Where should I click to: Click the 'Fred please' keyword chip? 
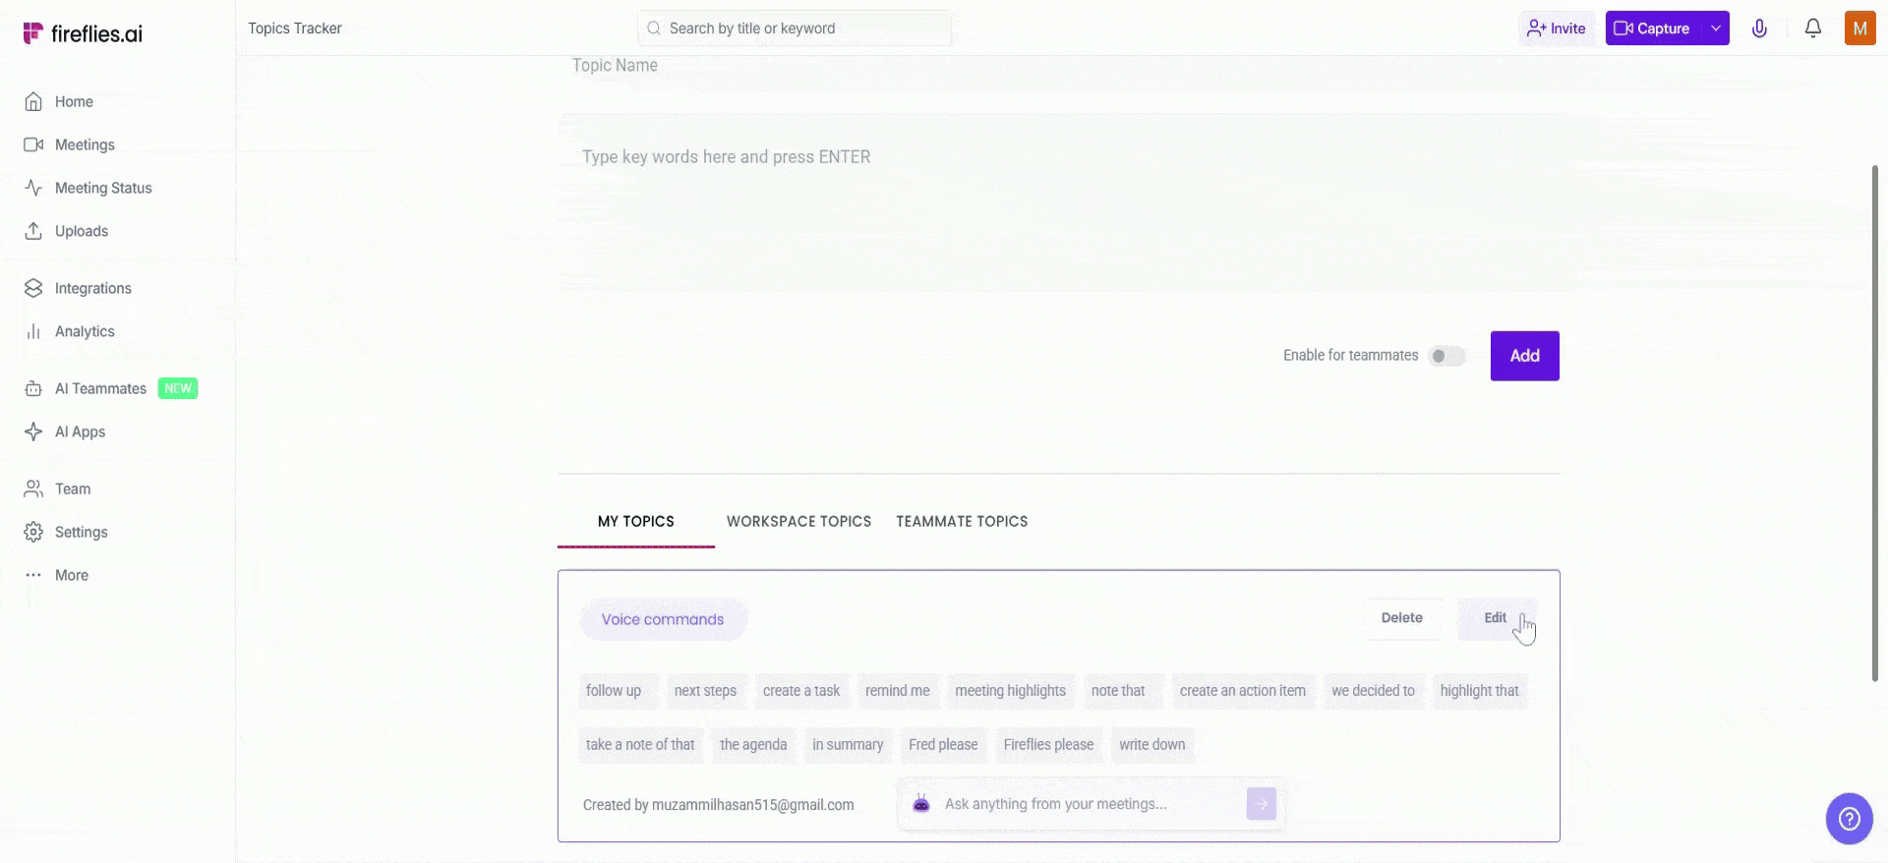pos(943,745)
